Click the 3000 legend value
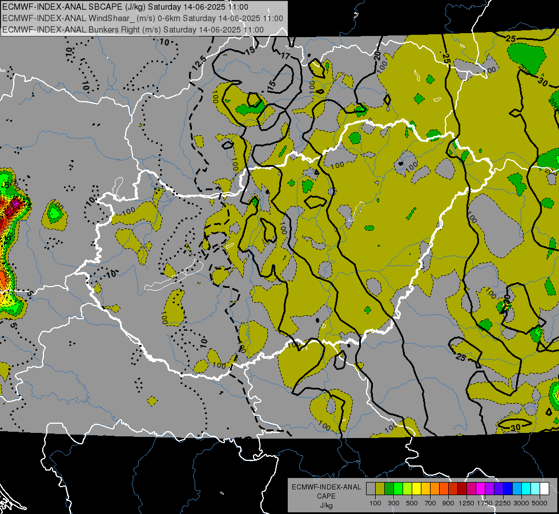The height and width of the screenshot is (514, 559). 521,503
